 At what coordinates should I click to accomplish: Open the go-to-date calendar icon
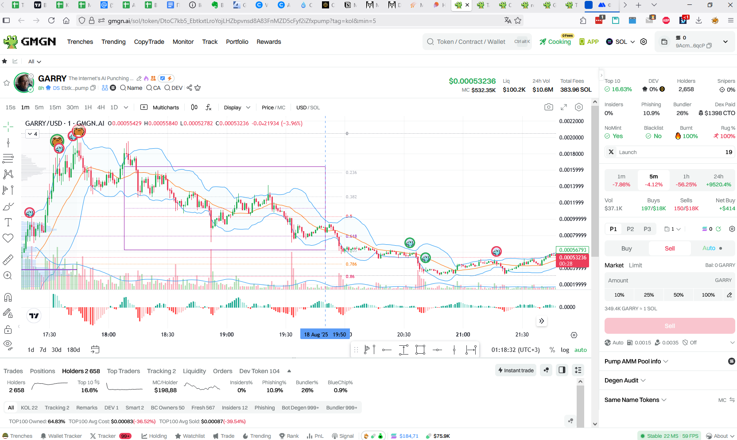[95, 349]
